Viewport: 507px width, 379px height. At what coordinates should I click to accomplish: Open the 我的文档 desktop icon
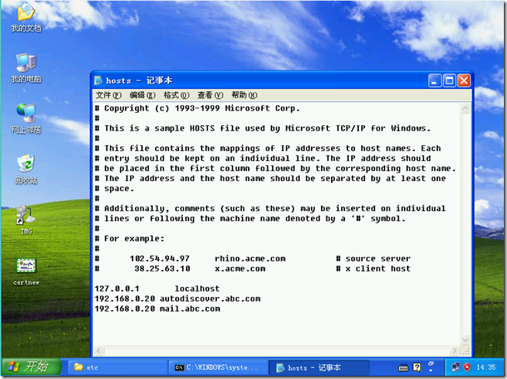pos(26,16)
